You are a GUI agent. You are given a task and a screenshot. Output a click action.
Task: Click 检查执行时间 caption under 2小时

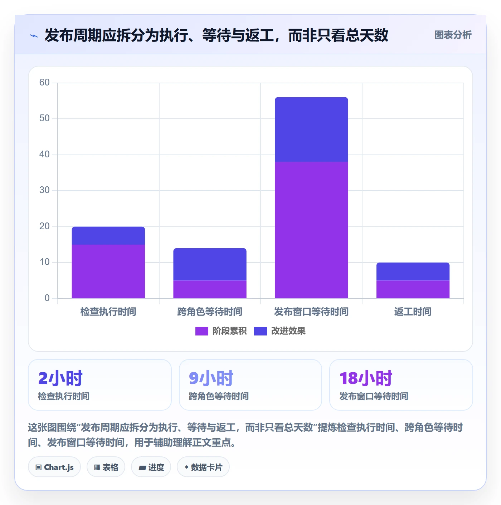point(64,396)
